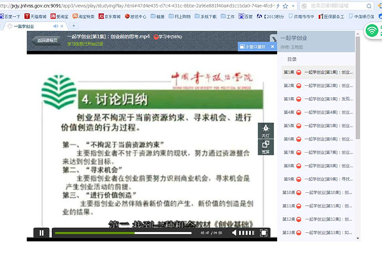This screenshot has height=262, width=382.
Task: Click the bookmark star in the address bar
Action: (285, 6)
